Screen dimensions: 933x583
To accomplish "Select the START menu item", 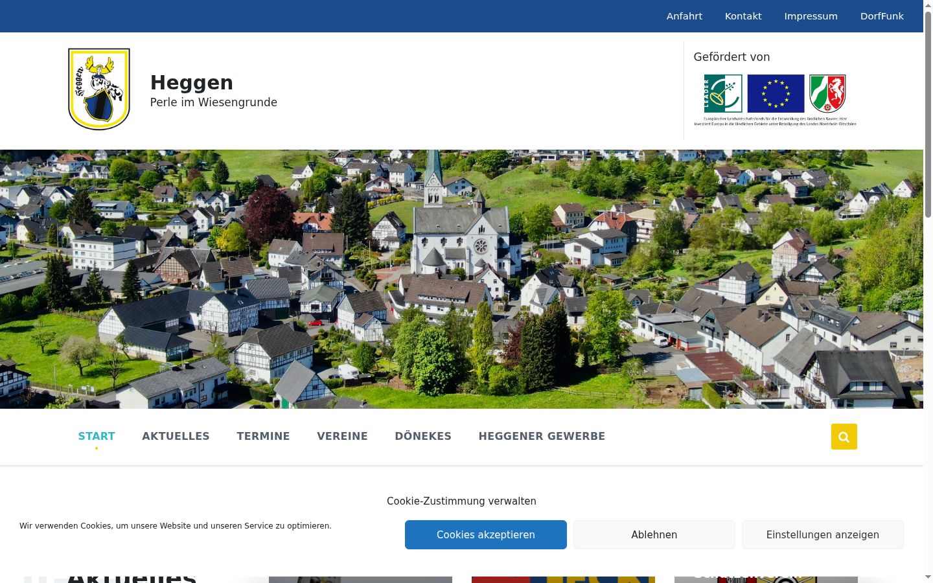I will [97, 436].
